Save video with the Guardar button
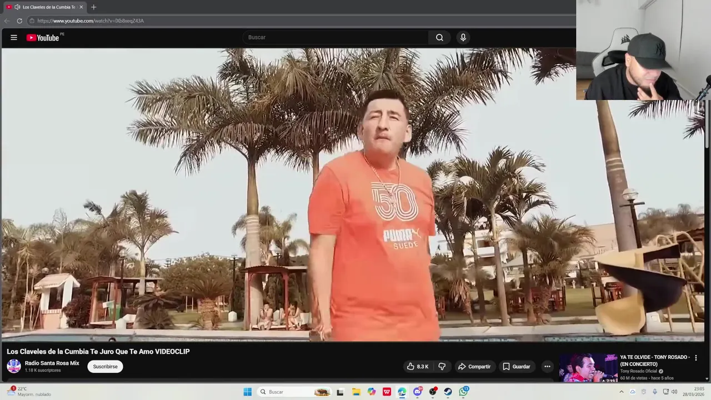Screen dimensions: 711x400 (516, 367)
